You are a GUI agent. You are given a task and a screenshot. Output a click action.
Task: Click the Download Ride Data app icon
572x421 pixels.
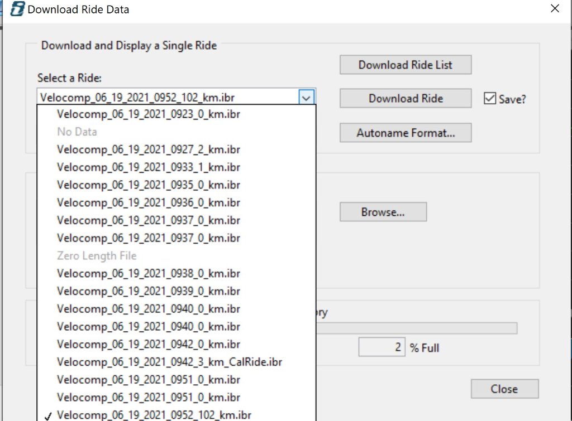point(17,9)
